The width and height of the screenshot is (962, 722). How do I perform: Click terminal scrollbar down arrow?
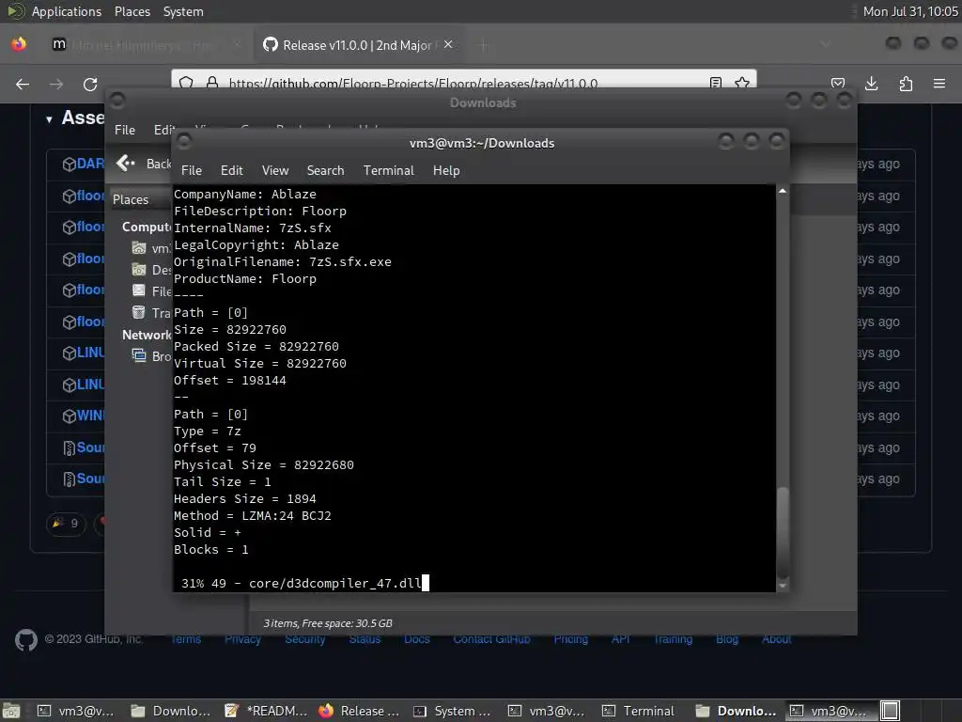(783, 587)
